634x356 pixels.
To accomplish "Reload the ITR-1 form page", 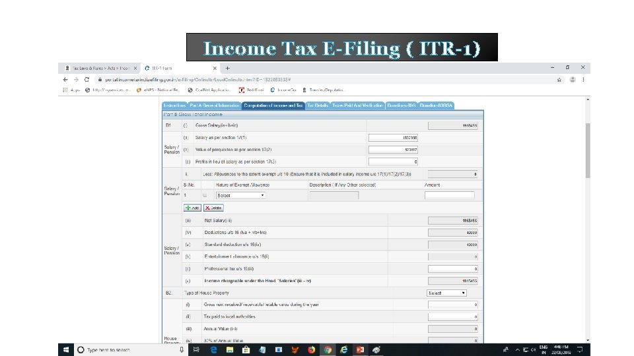I will point(87,80).
